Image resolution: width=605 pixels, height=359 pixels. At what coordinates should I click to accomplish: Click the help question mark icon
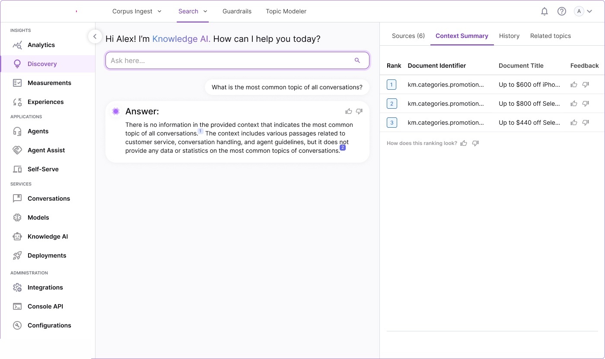click(561, 12)
